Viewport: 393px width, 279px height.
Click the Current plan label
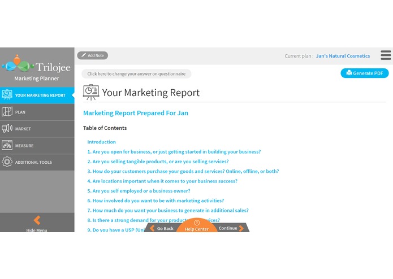[x=299, y=56]
